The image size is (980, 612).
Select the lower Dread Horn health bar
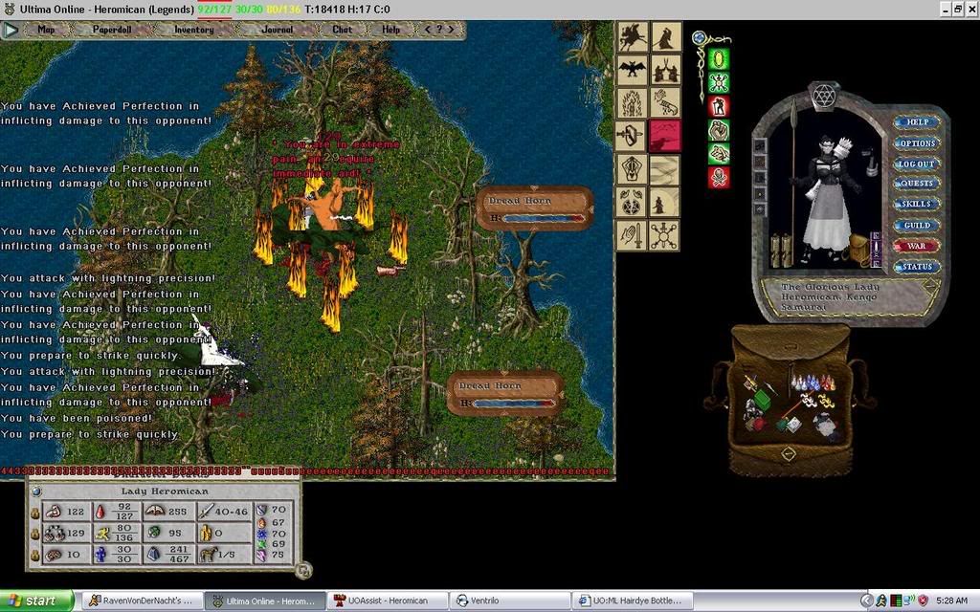click(505, 394)
